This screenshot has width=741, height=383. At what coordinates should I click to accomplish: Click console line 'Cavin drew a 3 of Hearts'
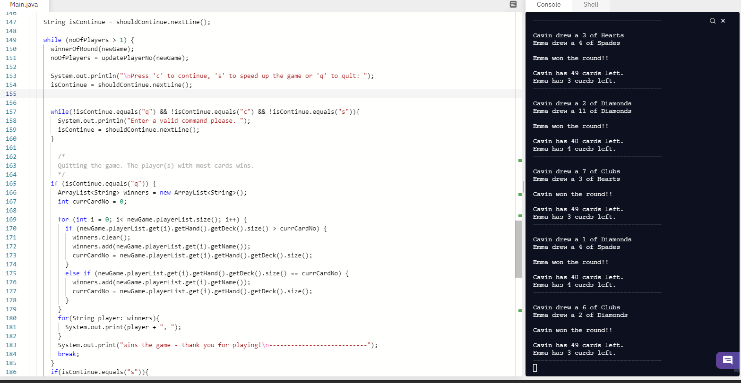pyautogui.click(x=578, y=35)
